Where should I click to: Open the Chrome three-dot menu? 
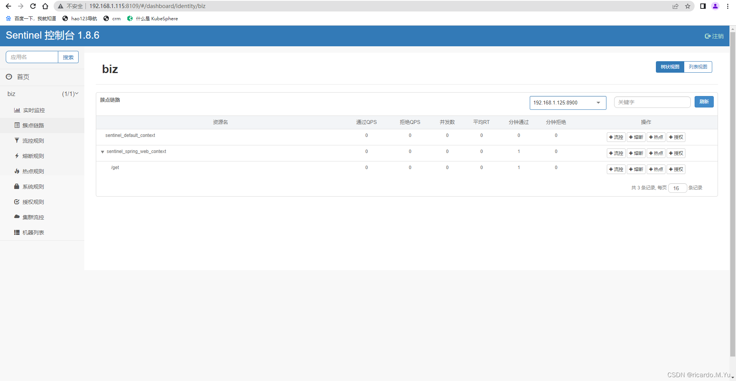pos(728,6)
